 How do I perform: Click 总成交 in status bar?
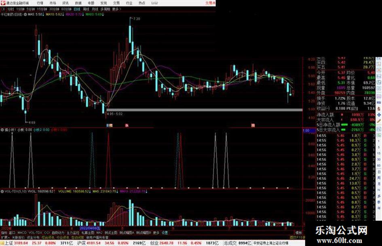(230, 243)
